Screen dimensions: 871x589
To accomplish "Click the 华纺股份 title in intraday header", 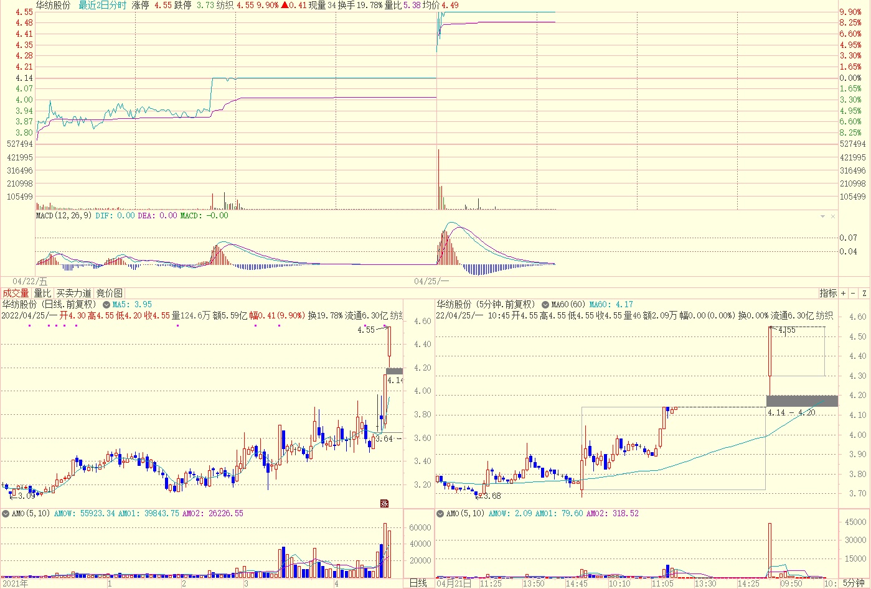I will [53, 5].
